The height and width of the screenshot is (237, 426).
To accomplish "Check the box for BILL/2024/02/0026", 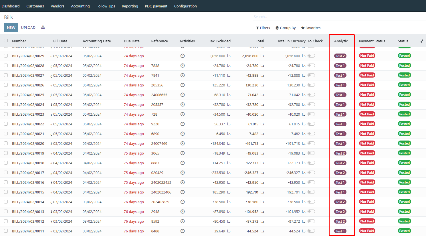I will click(6, 85).
